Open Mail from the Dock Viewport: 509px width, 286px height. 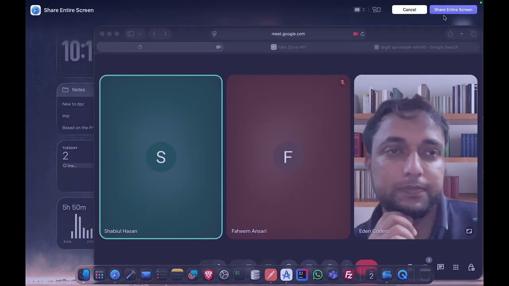coord(146,274)
